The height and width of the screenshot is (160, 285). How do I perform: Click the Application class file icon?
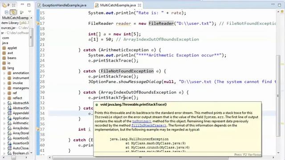(x=9, y=118)
